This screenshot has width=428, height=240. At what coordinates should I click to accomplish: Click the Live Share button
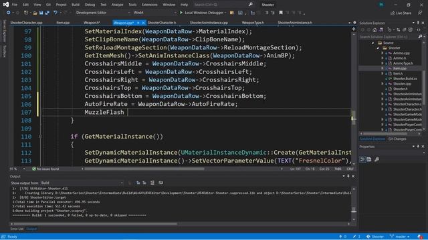pos(401,13)
